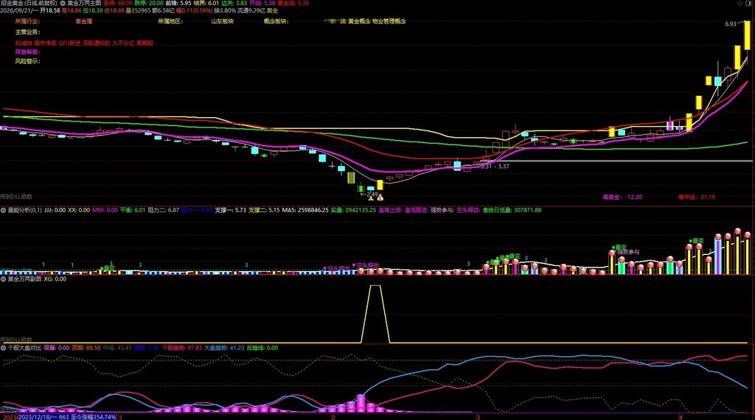Open the 山东板块 region link
This screenshot has height=420, width=755.
coord(223,21)
